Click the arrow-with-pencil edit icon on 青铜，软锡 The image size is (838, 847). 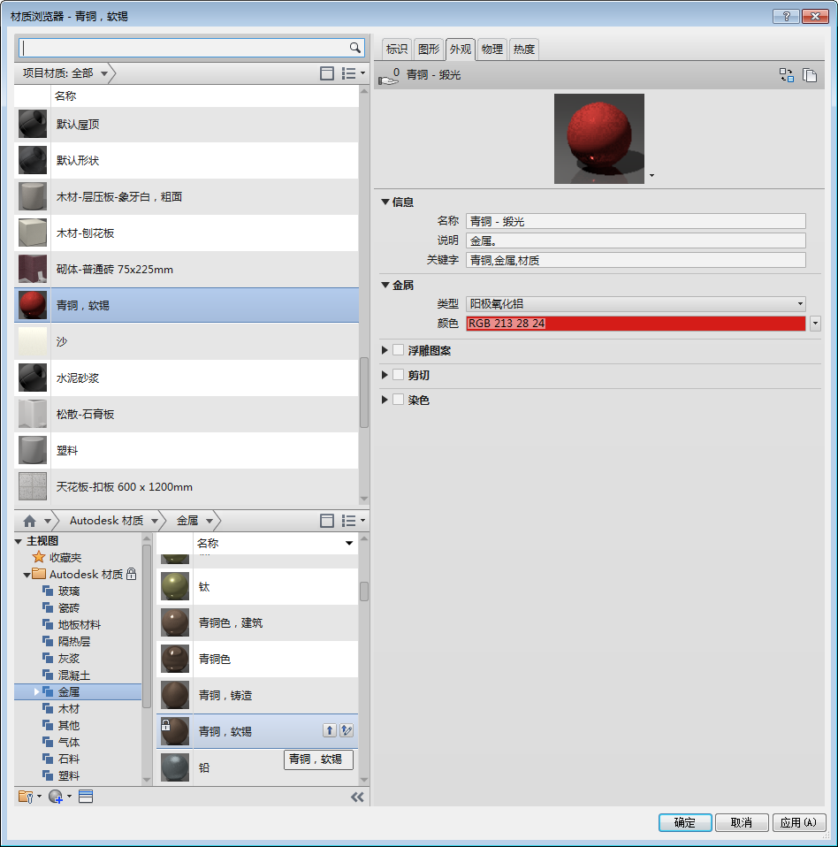(347, 730)
